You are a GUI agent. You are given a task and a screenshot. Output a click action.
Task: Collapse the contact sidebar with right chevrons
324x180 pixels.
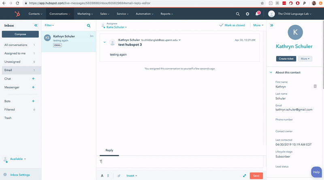[x=271, y=25]
